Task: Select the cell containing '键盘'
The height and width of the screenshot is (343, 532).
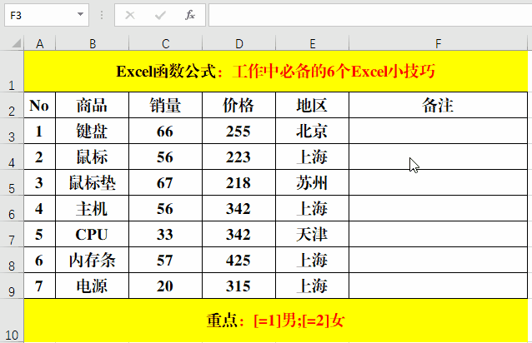Action: coord(93,131)
